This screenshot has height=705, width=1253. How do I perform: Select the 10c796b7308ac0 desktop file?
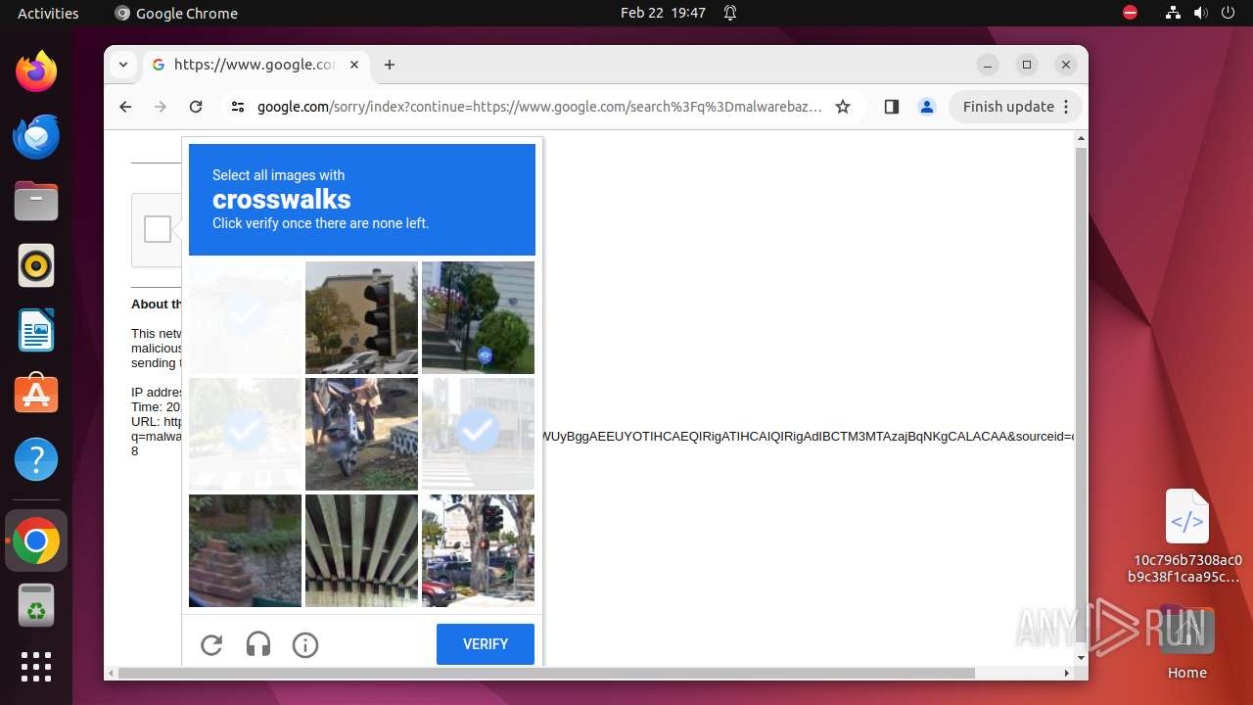coord(1186,537)
